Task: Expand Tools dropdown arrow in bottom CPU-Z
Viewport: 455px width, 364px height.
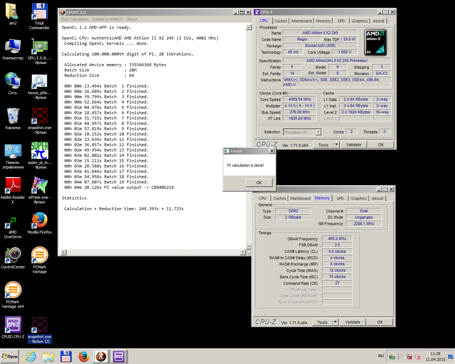Action: (335, 322)
